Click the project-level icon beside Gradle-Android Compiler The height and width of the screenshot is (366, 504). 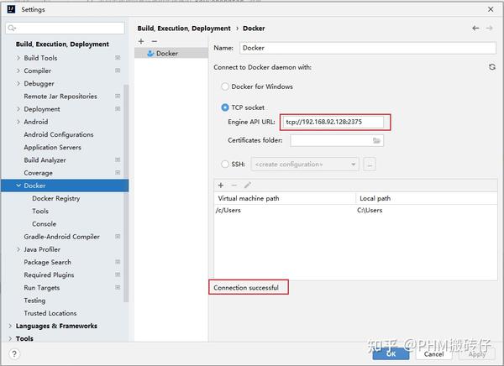[x=118, y=236]
